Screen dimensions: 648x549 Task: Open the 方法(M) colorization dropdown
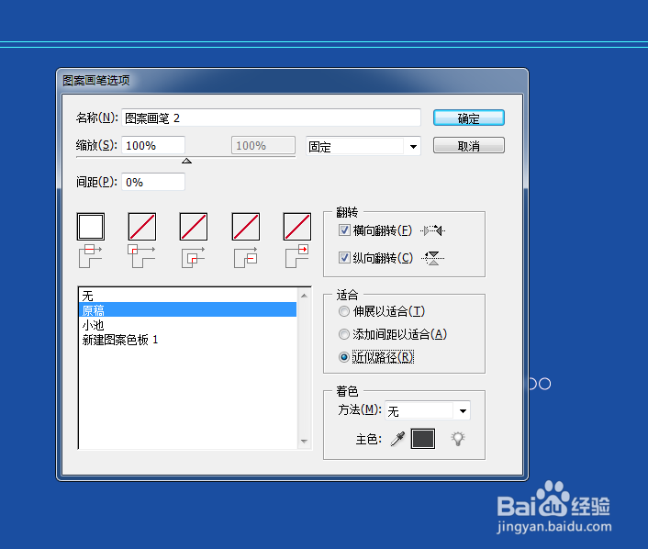pos(428,411)
